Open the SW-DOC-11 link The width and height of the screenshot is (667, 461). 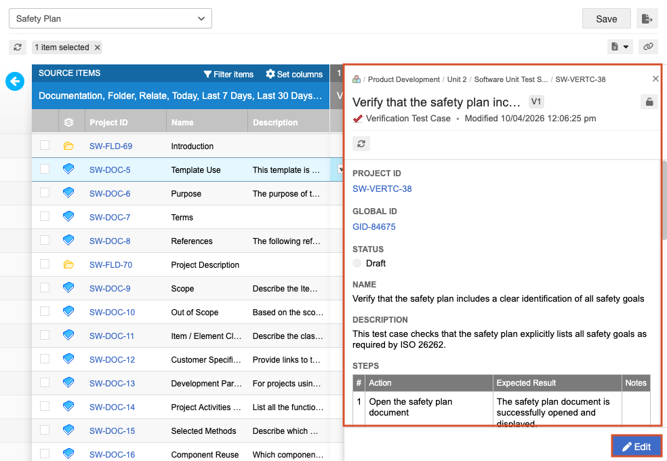tap(111, 336)
